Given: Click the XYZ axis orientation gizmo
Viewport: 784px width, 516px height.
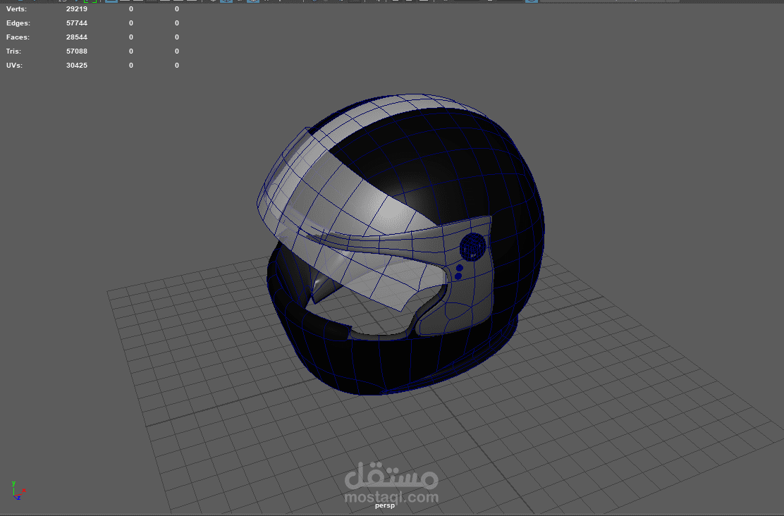Looking at the screenshot, I should (18, 491).
